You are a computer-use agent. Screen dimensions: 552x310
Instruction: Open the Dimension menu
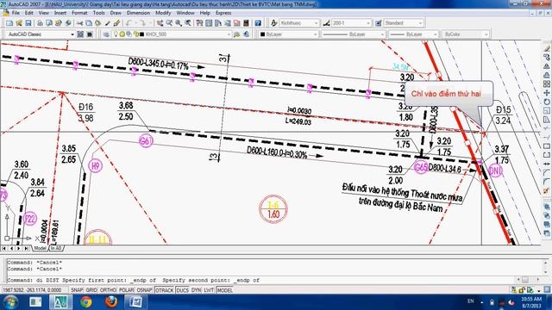[x=138, y=13]
